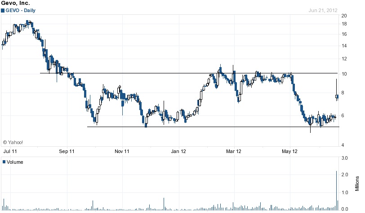This screenshot has height=213, width=365.
Task: Click the price axis value 20
Action: [x=344, y=16]
